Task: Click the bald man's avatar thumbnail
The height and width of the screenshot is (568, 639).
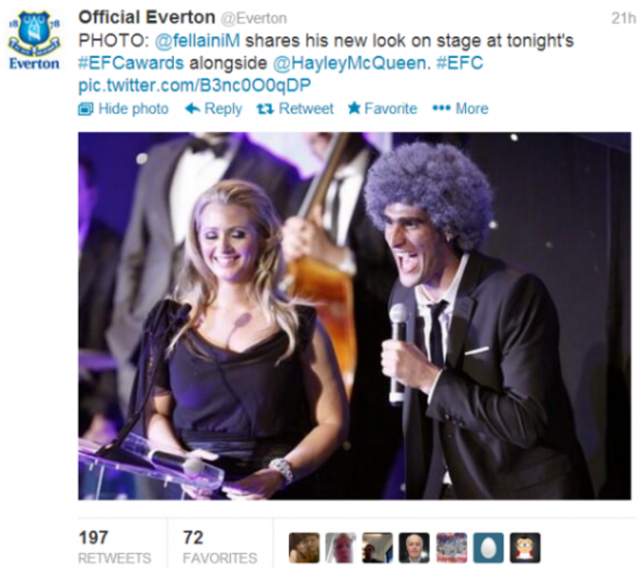Action: [x=414, y=547]
